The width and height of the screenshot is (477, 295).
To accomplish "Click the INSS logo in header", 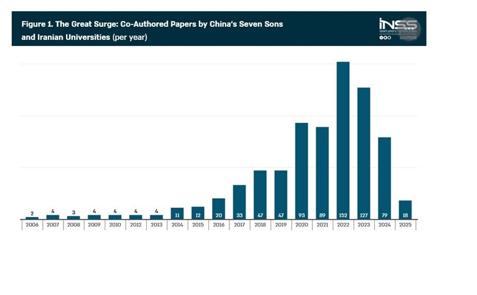I will (399, 29).
